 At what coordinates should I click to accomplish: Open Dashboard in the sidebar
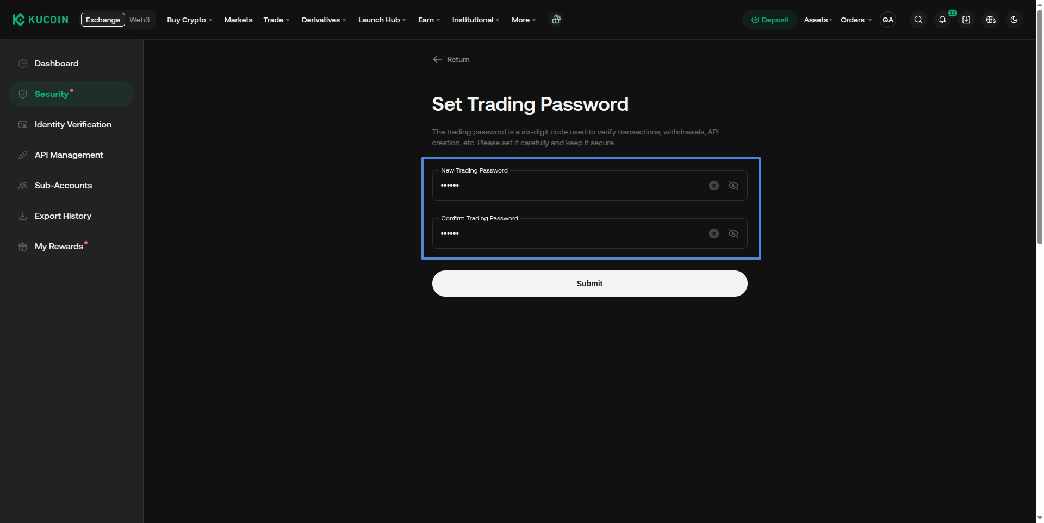[71, 64]
